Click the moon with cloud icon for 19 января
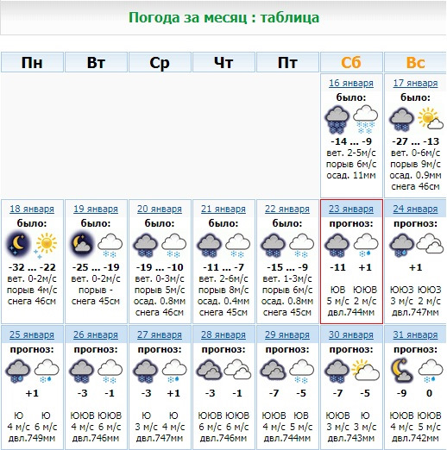This screenshot has height=450, width=447. click(82, 244)
